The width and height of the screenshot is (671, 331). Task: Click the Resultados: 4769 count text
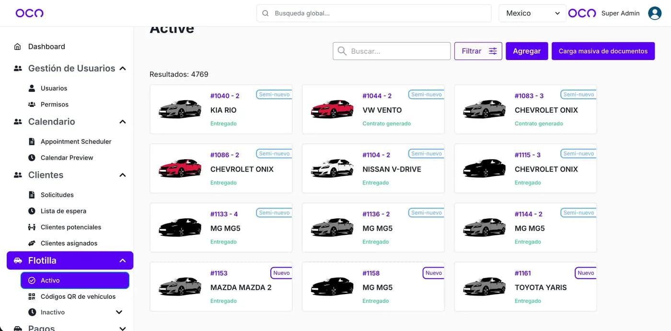(179, 74)
